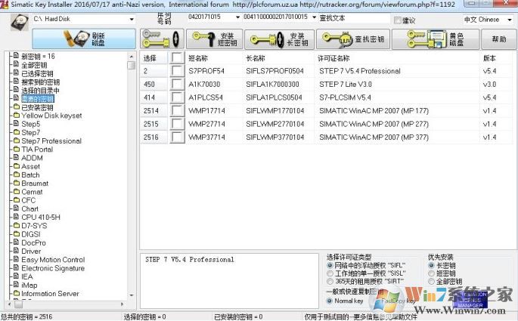Click the 许可证名称 column header

click(x=334, y=58)
